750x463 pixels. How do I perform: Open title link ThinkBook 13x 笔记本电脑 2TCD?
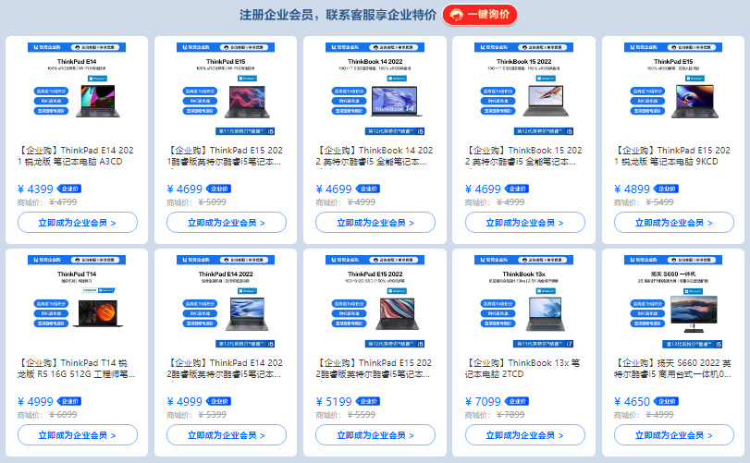tap(523, 369)
